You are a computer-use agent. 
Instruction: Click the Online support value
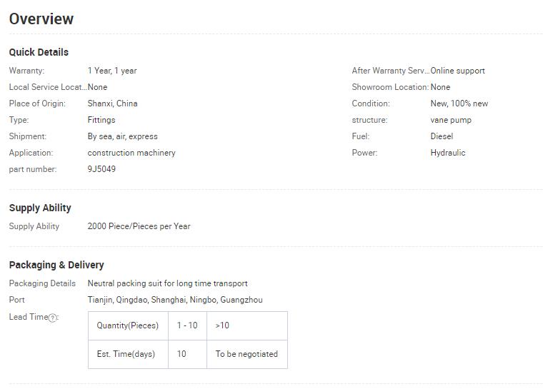[457, 71]
